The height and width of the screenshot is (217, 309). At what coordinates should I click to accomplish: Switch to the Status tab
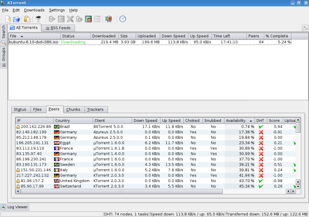point(20,110)
